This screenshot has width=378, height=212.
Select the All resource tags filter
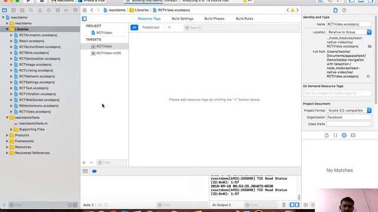point(134,28)
